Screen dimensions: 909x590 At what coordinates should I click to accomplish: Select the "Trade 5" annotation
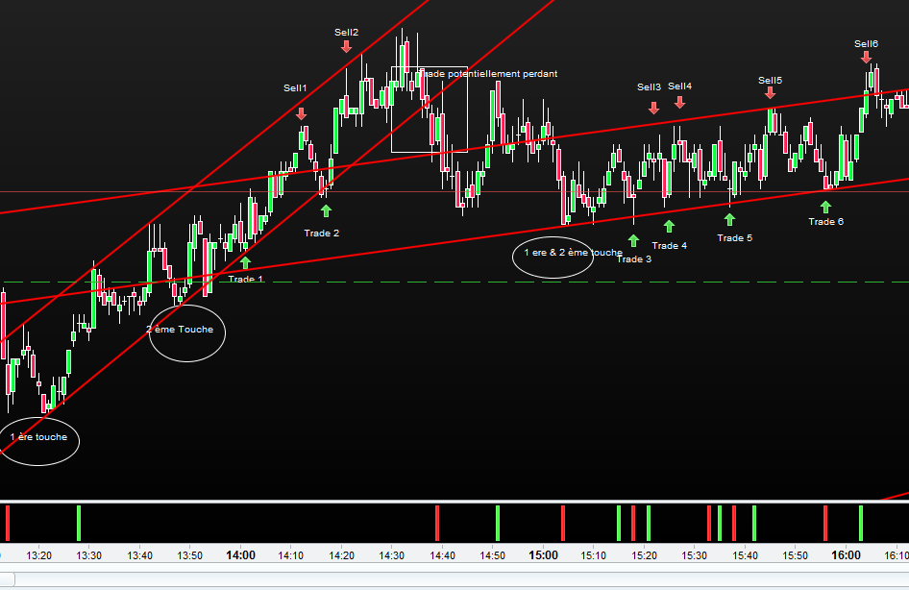click(734, 238)
